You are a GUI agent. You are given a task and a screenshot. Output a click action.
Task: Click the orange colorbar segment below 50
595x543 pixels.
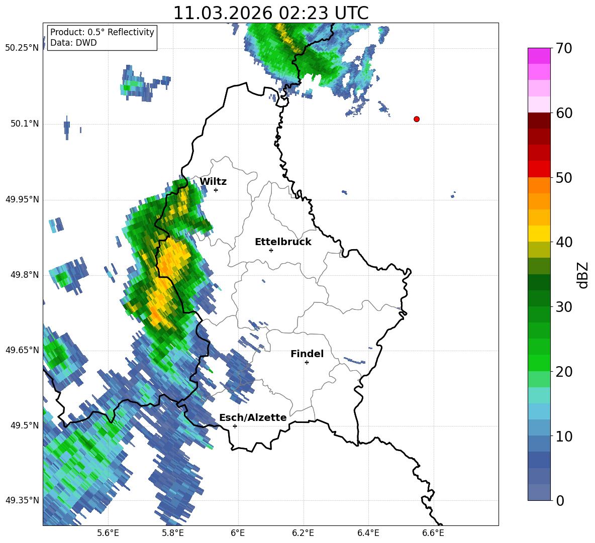(539, 185)
